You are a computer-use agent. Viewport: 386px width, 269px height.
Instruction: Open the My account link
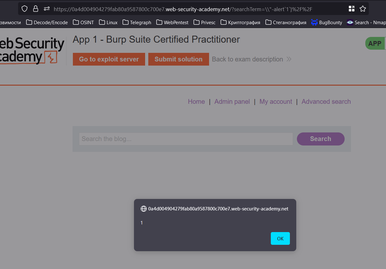coord(276,102)
